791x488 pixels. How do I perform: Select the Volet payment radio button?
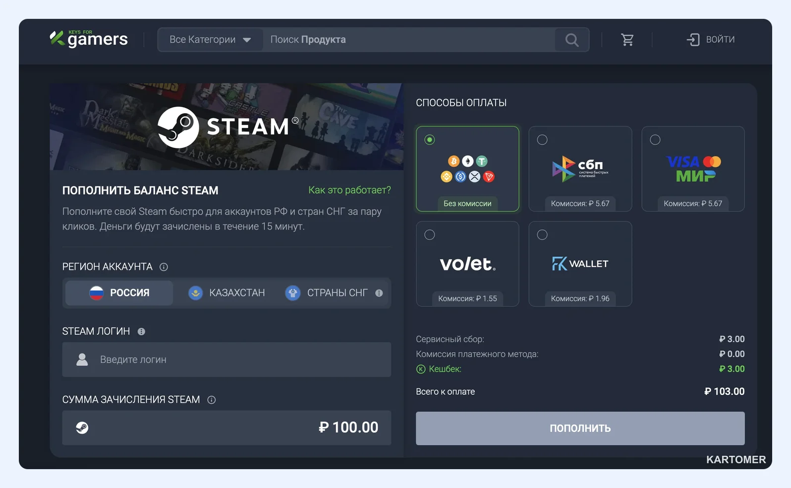pyautogui.click(x=430, y=235)
